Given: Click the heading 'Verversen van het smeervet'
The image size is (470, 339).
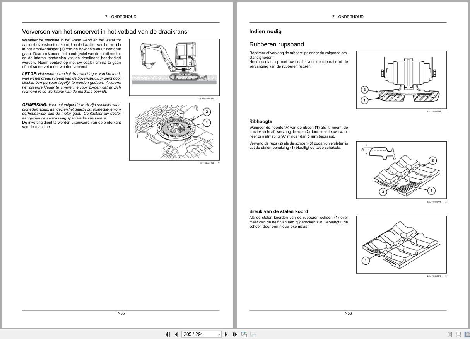Looking at the screenshot, I should click(104, 32).
